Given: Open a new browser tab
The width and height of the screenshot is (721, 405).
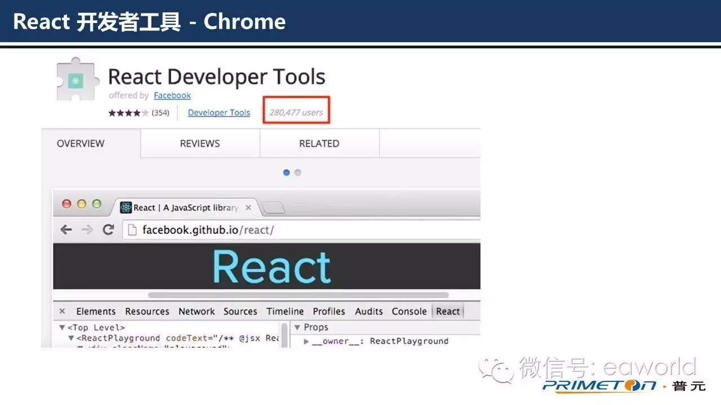Looking at the screenshot, I should (274, 209).
